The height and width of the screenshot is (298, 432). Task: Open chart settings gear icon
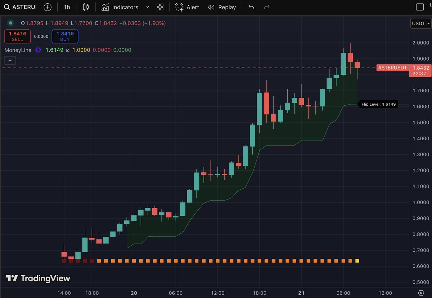(x=421, y=293)
